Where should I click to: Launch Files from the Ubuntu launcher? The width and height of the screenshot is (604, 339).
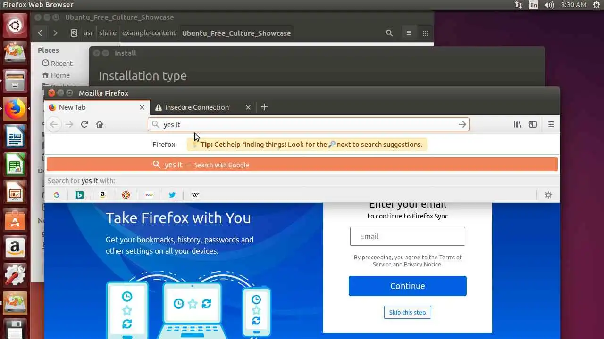(15, 81)
